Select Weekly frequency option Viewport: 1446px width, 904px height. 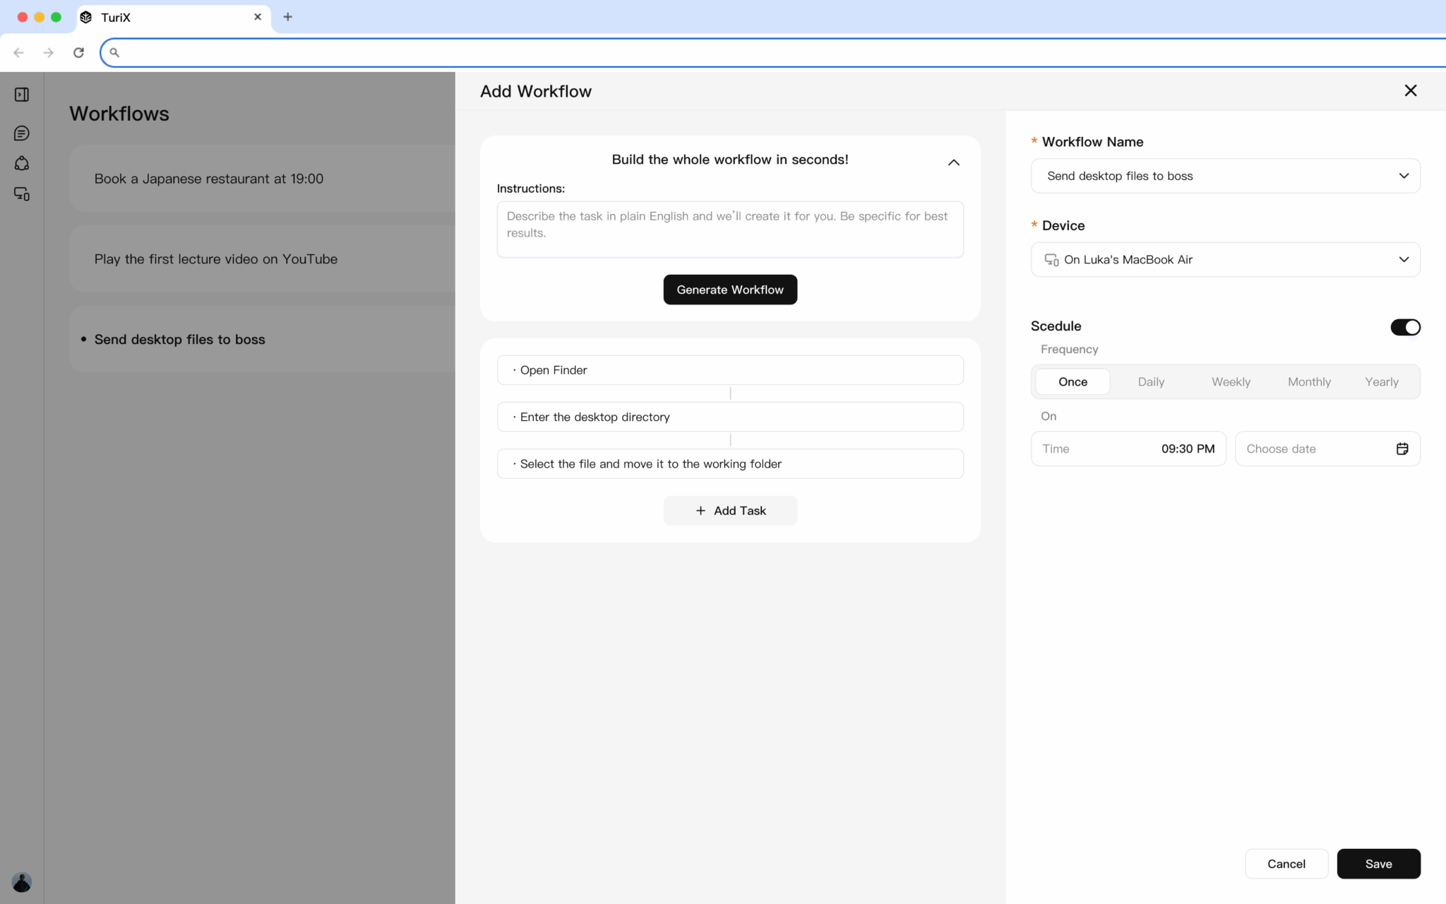pos(1230,382)
